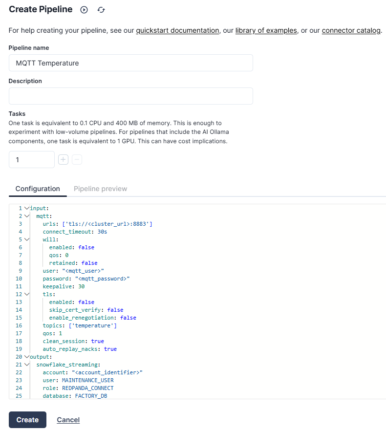Click the topics: ['temperature'] line
Image resolution: width=386 pixels, height=431 pixels.
[80, 325]
